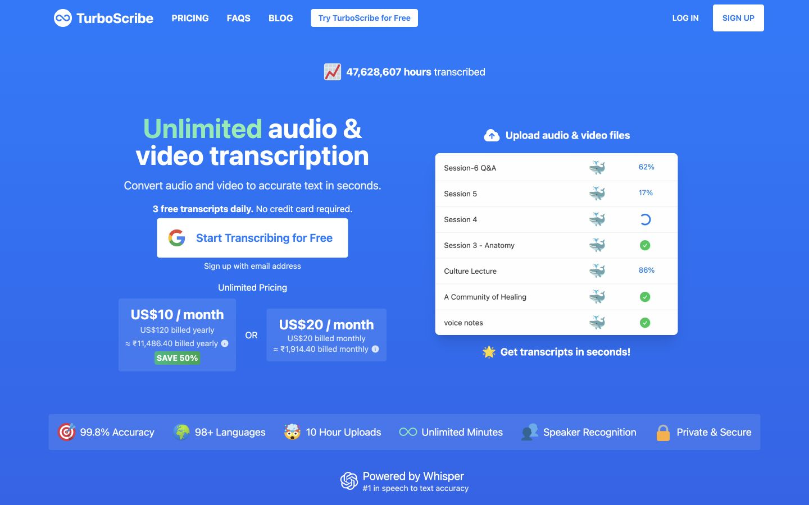
Task: Click green checkmark in A Community of Healing row
Action: (645, 297)
